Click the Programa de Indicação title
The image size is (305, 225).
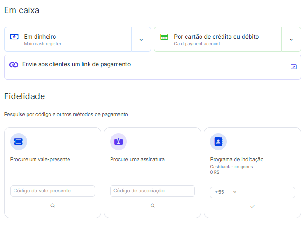237,159
